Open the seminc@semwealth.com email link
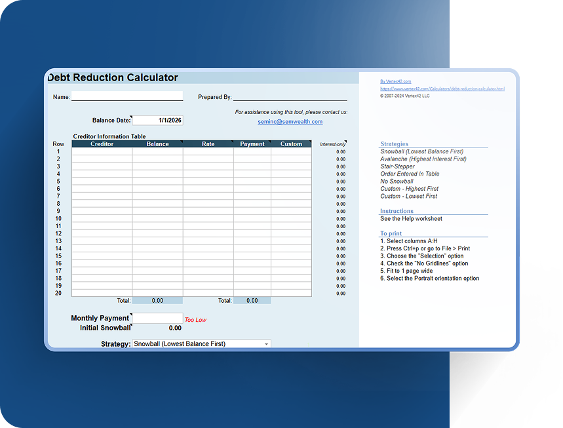Image resolution: width=563 pixels, height=428 pixels. tap(290, 122)
